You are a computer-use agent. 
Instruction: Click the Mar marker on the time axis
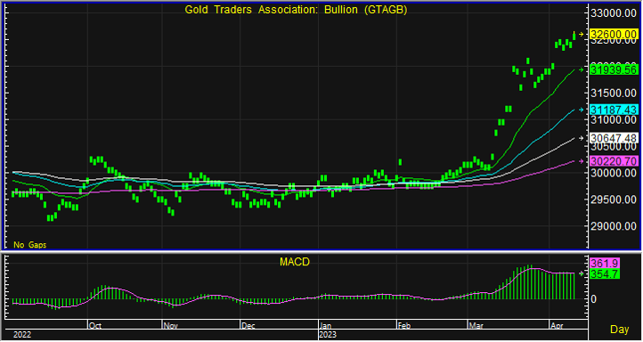(476, 326)
